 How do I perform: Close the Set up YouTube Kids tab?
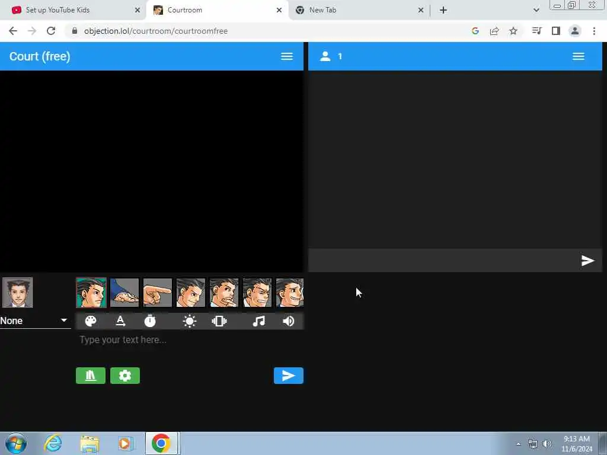138,10
